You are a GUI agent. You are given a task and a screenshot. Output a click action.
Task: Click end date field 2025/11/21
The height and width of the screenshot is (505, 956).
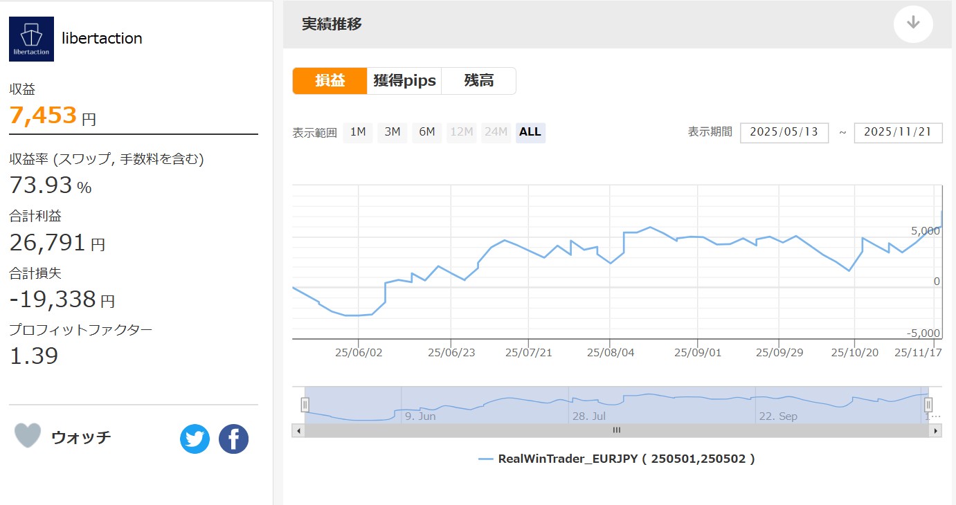[x=898, y=132]
